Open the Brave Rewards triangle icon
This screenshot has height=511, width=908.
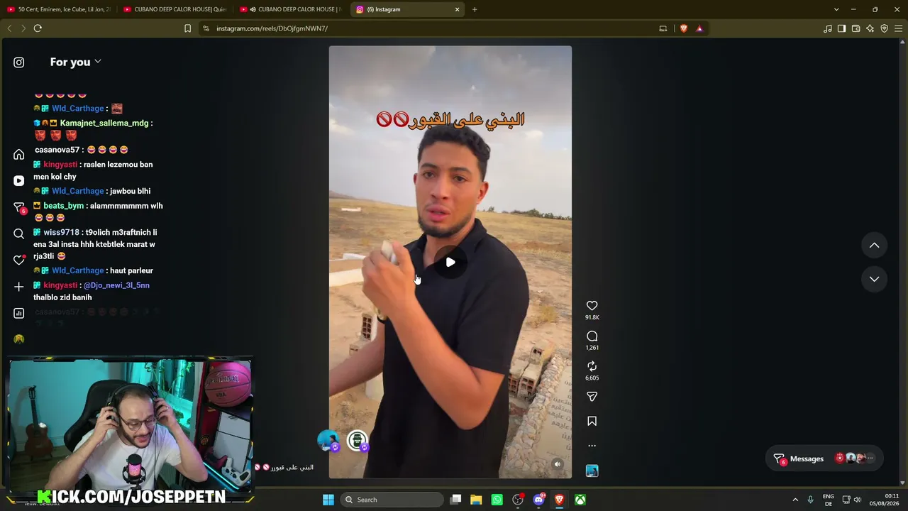[x=699, y=28]
